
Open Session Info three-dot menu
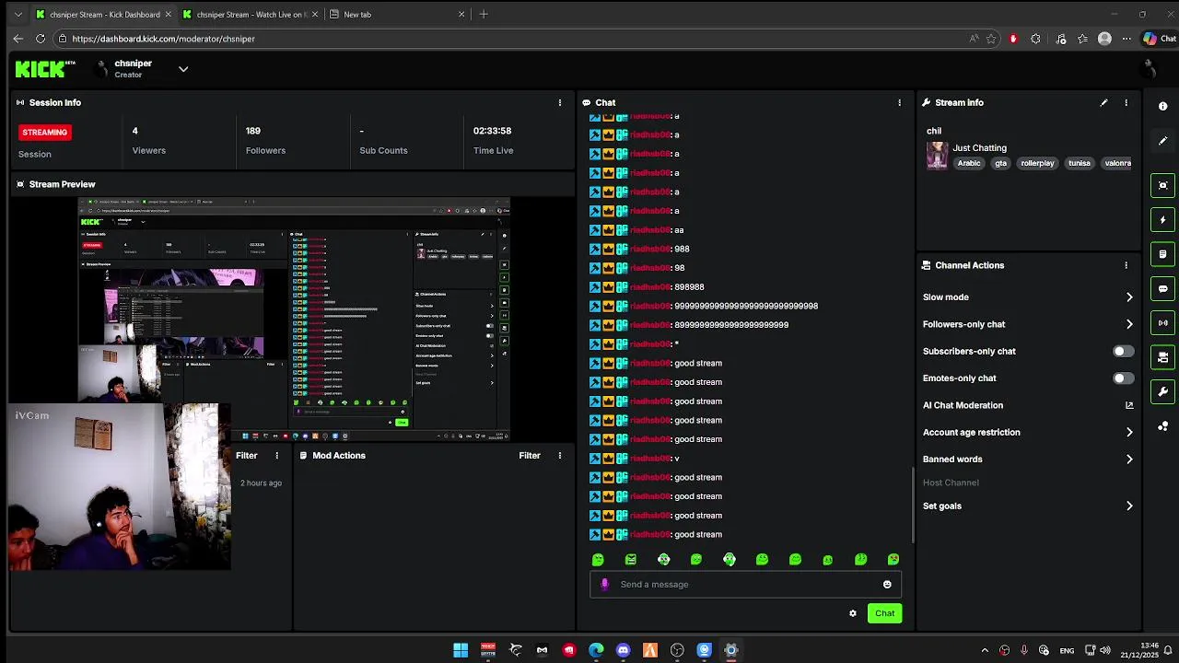[560, 102]
